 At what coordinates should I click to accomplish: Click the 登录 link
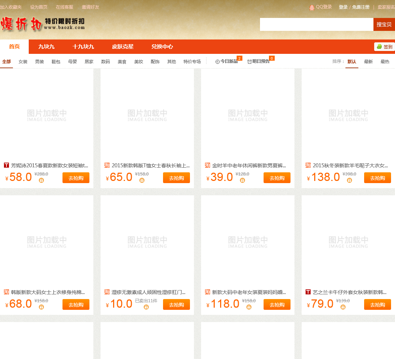(x=343, y=7)
